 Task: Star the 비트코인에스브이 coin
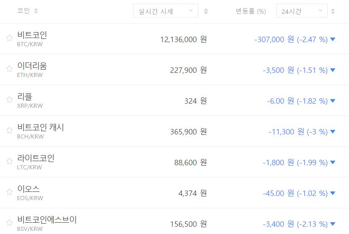9,223
